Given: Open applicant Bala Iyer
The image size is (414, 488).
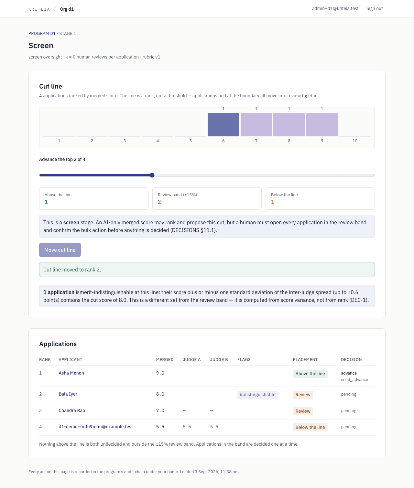Looking at the screenshot, I should click(x=68, y=394).
